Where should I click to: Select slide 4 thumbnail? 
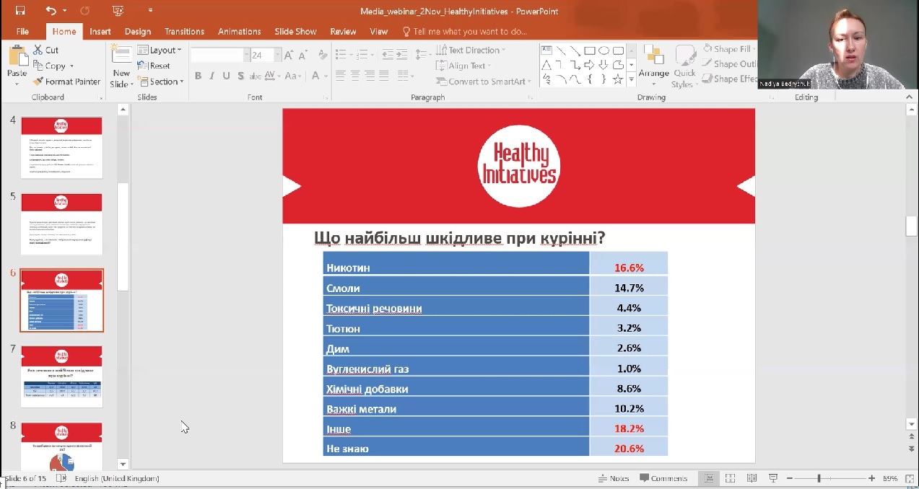pos(61,148)
